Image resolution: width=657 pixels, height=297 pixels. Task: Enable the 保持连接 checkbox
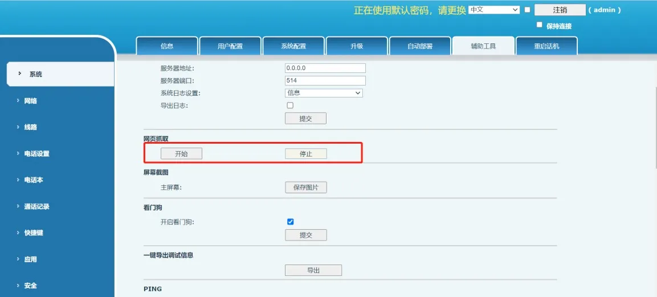[x=539, y=25]
